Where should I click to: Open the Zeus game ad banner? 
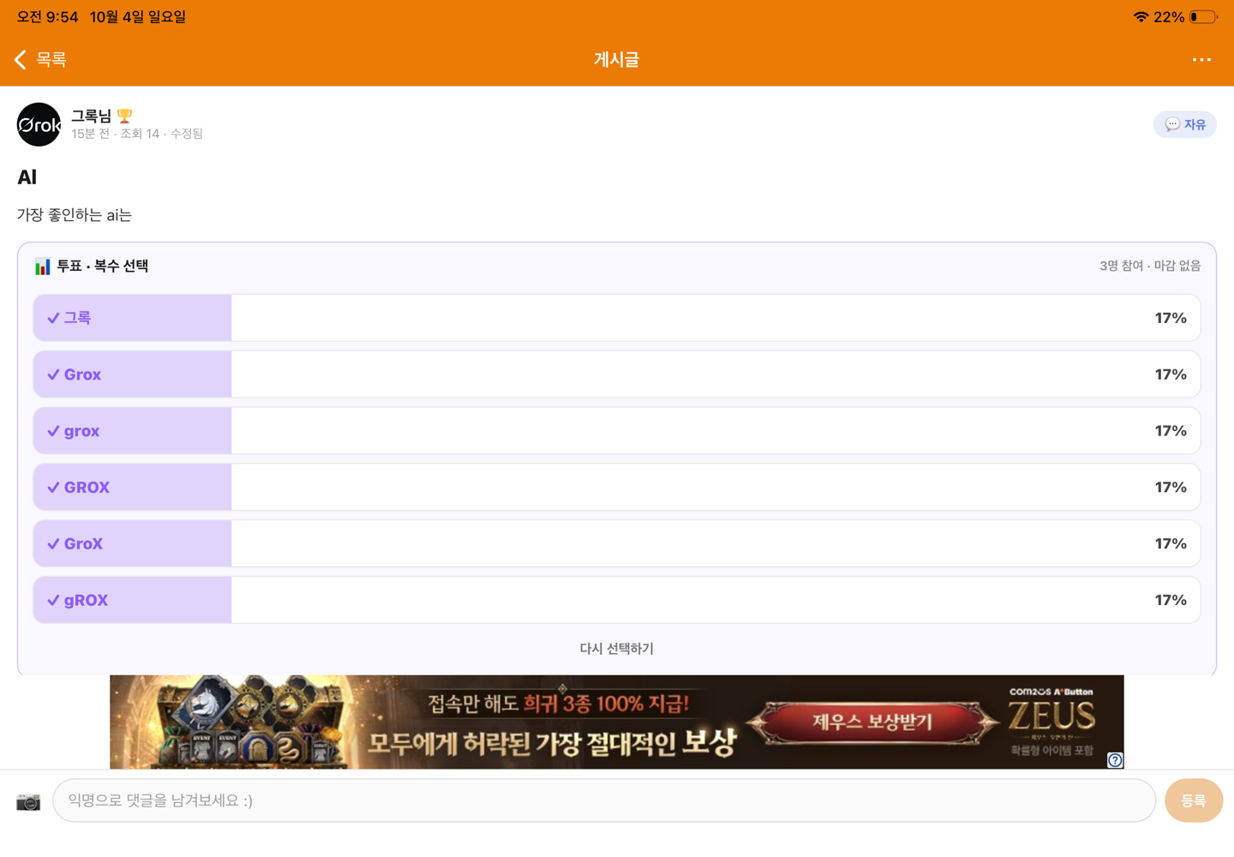tap(617, 722)
